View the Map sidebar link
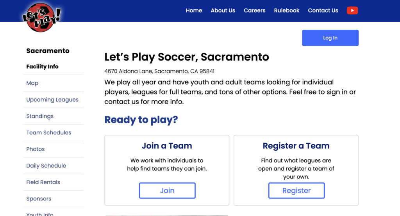 (32, 83)
